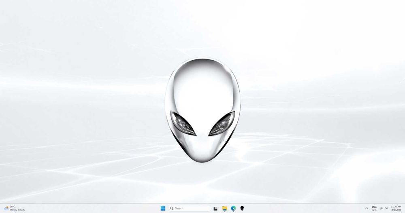405x213 pixels.
Task: Open the Windows Start menu
Action: [x=163, y=209]
